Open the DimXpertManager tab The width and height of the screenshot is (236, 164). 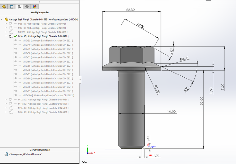click(27, 7)
